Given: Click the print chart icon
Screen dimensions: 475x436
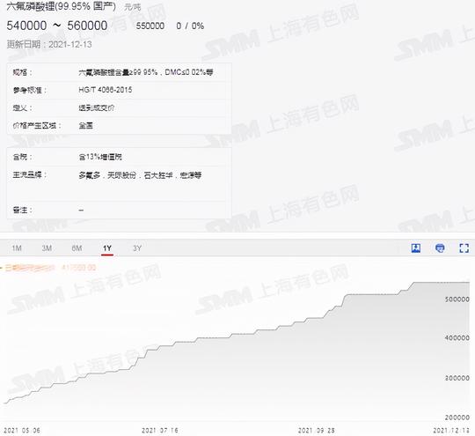Looking at the screenshot, I should pos(440,248).
